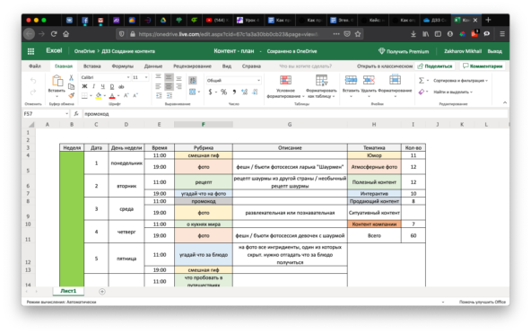Toggle middle vertical alignment
Screen dimensions: 531x334
point(169,77)
